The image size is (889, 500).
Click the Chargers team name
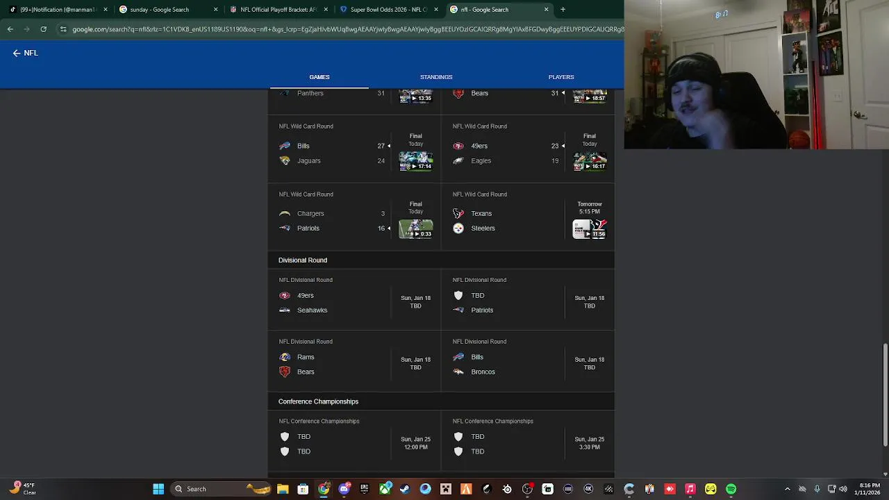[x=310, y=214]
